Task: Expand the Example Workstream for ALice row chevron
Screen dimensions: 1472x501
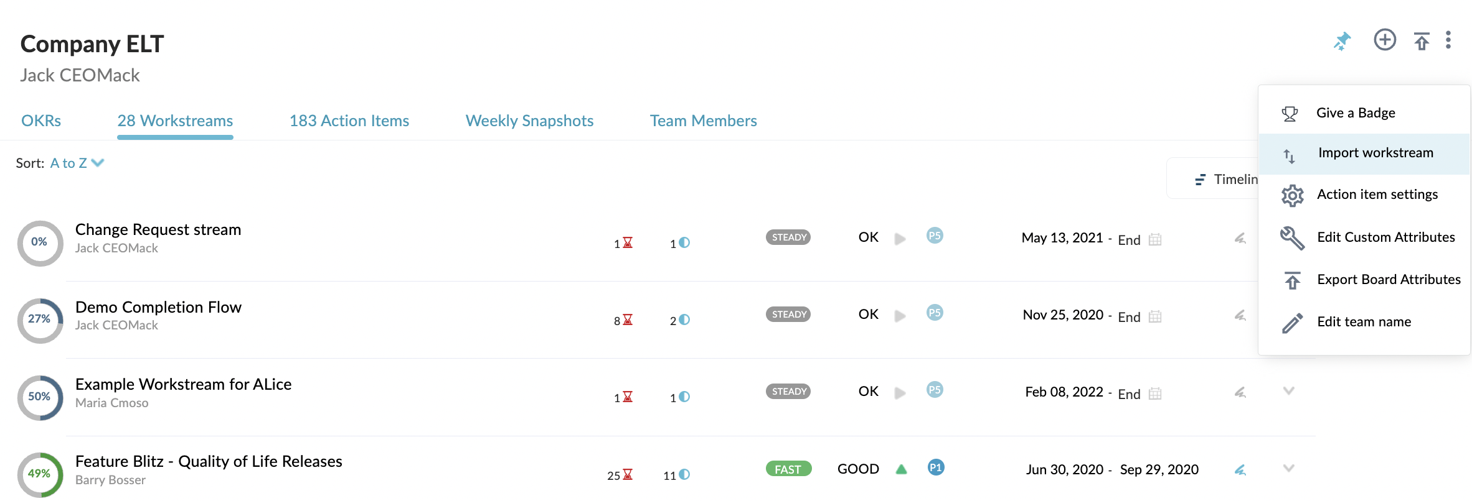Action: [1289, 391]
